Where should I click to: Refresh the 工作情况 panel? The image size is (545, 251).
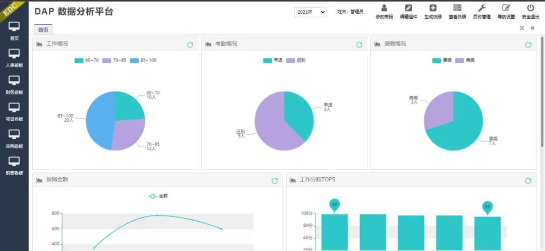(190, 45)
